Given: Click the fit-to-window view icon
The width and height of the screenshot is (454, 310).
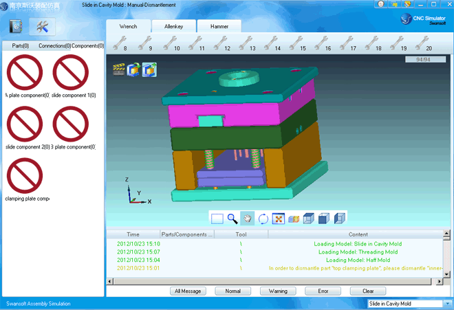Looking at the screenshot, I should (278, 219).
